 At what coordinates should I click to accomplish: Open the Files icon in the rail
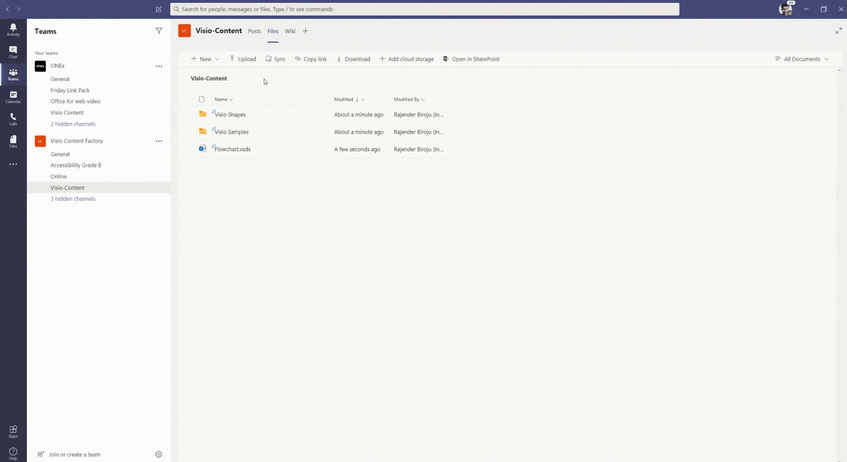pyautogui.click(x=13, y=141)
